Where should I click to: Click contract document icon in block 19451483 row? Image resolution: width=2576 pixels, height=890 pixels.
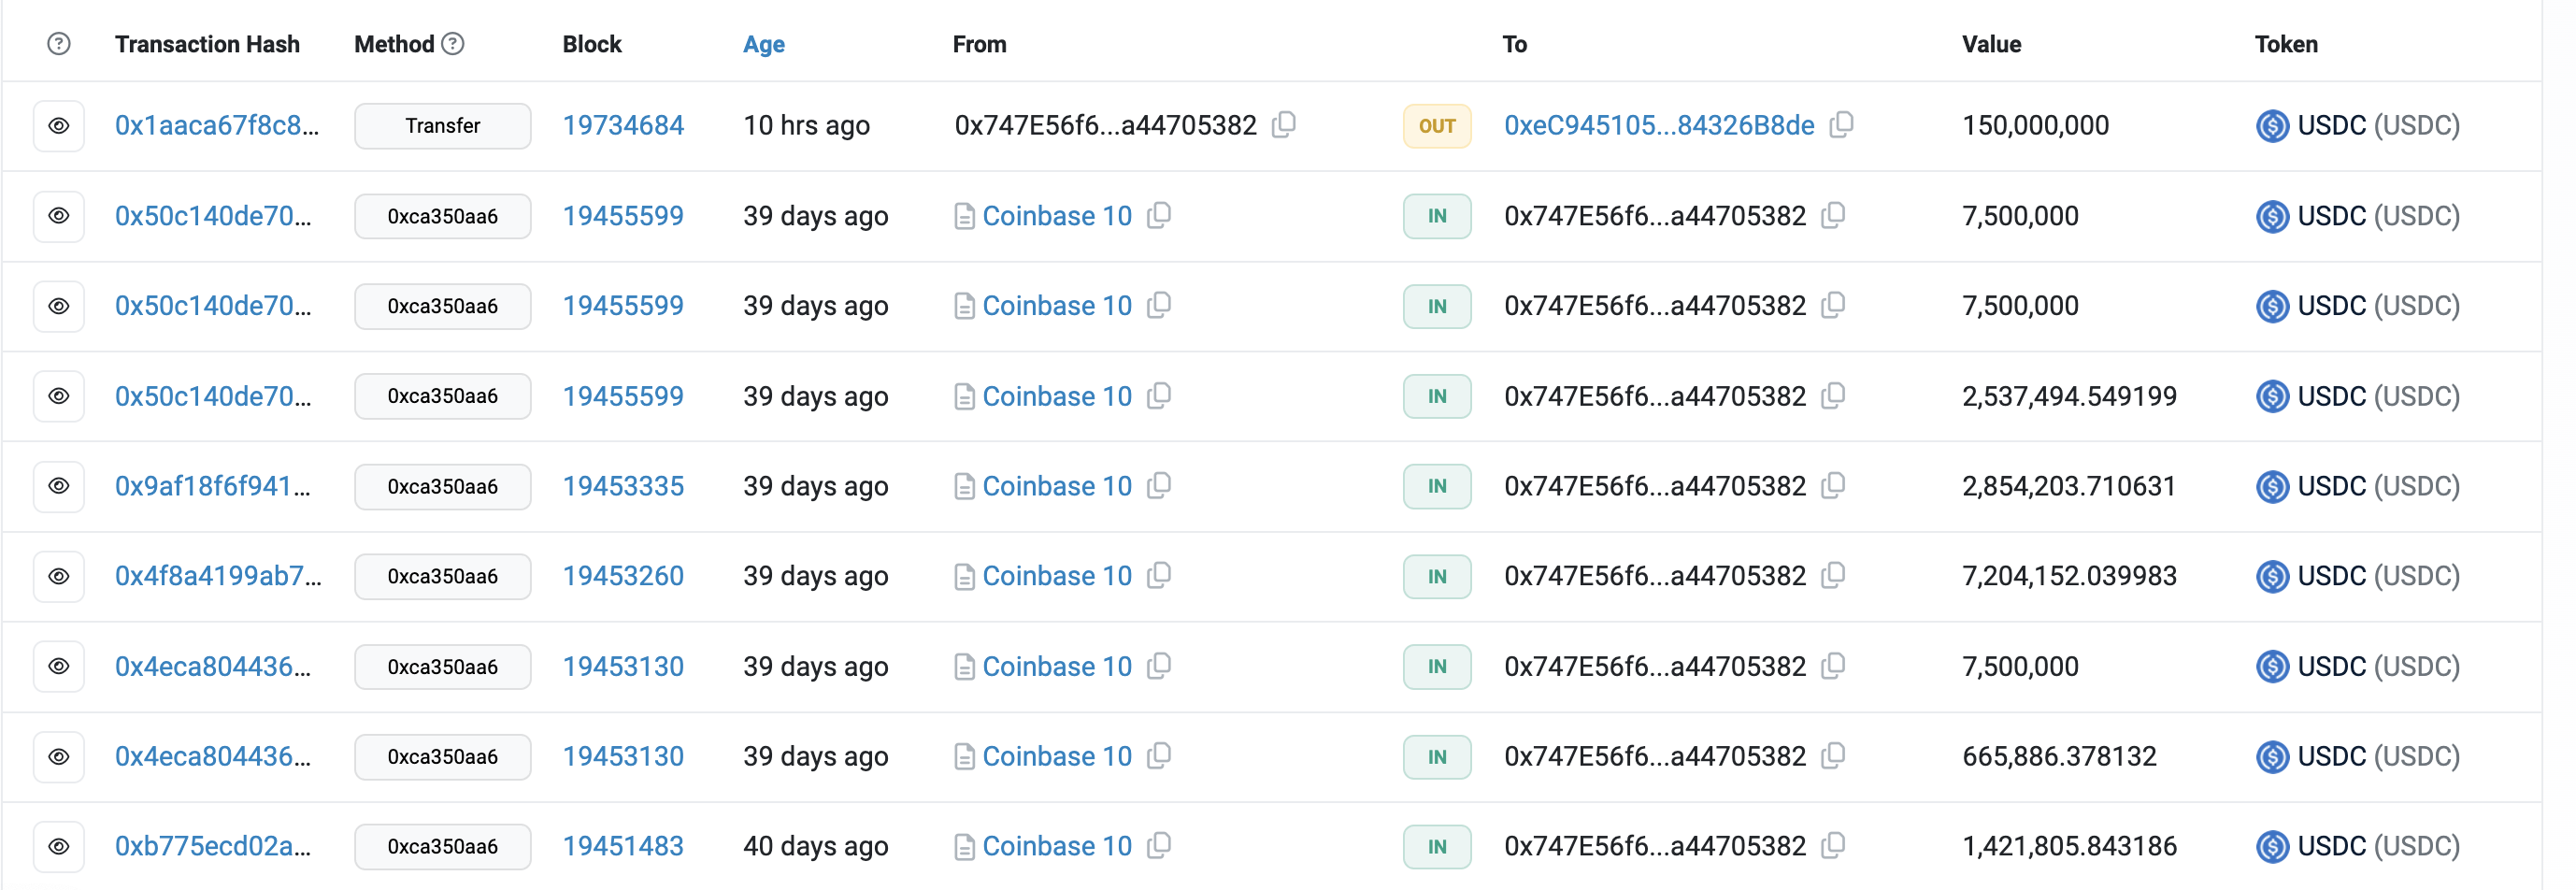[964, 847]
